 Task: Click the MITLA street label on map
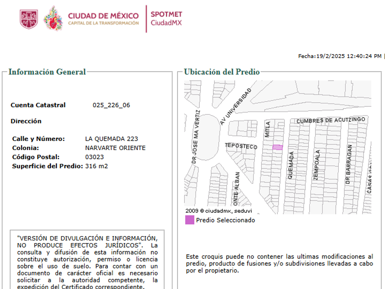point(267,129)
